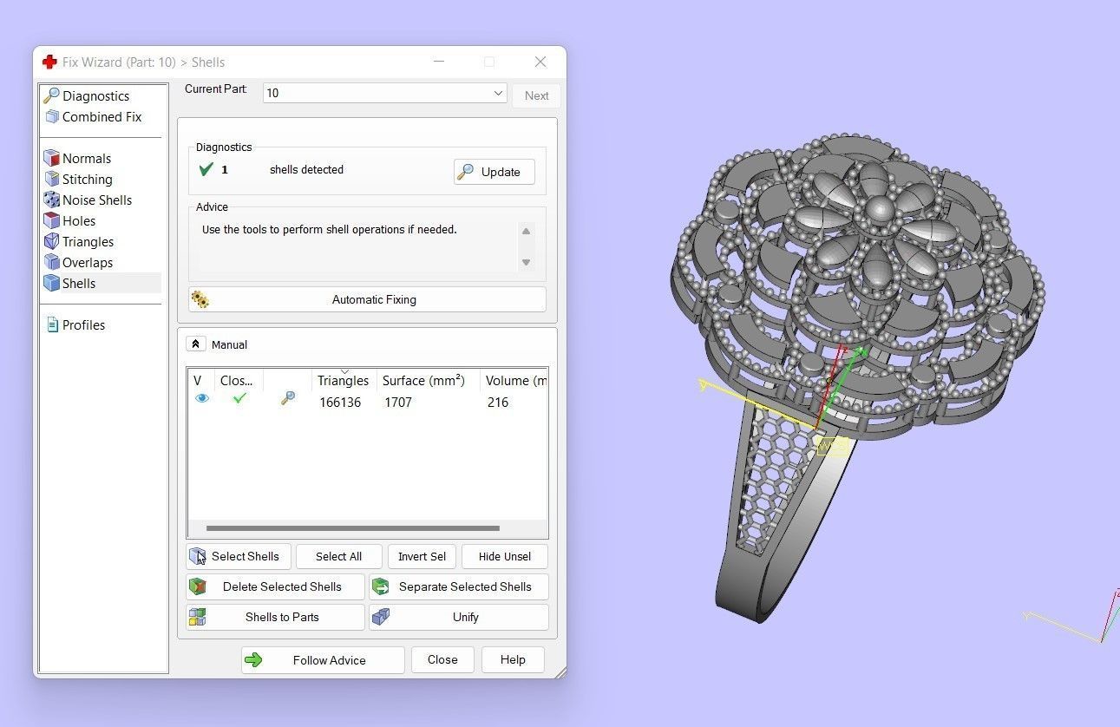Click the dialog resize grip corner
1120x727 pixels.
560,672
